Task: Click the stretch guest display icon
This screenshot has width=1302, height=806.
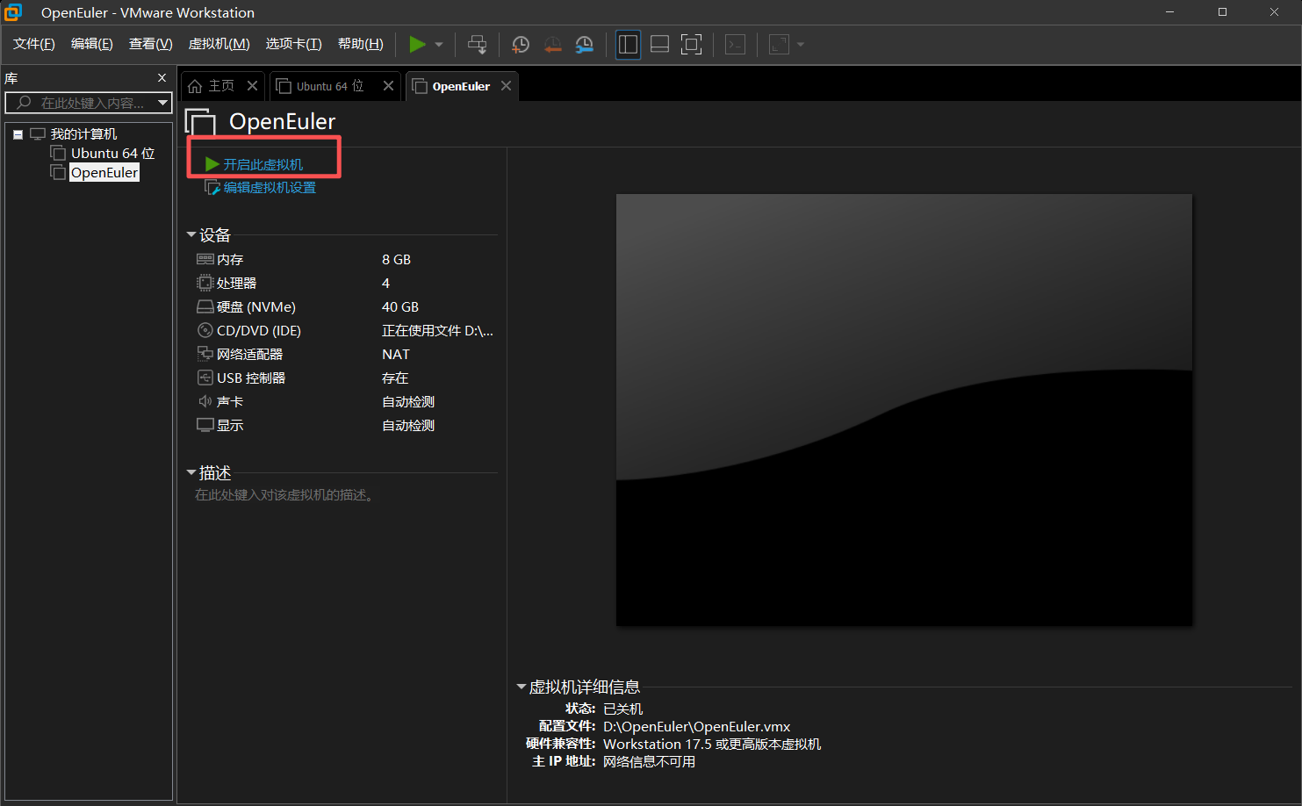Action: click(779, 44)
